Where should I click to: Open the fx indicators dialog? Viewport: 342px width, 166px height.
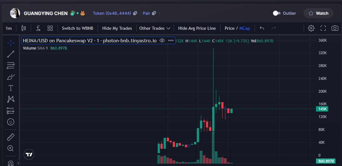coord(38,28)
